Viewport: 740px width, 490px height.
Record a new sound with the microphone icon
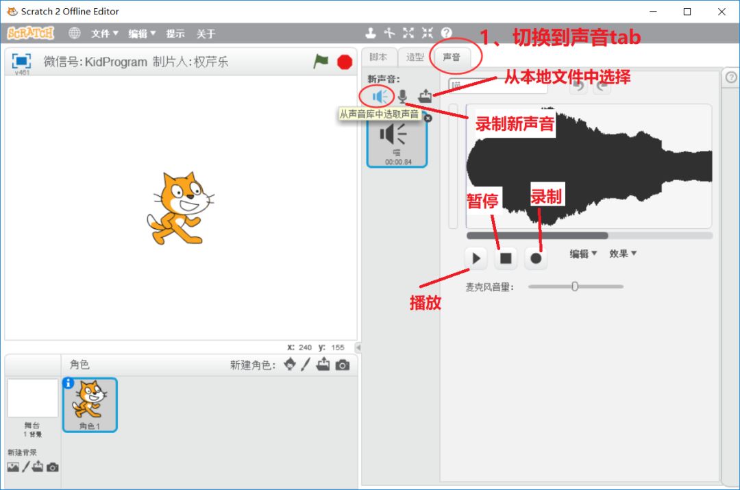click(402, 96)
